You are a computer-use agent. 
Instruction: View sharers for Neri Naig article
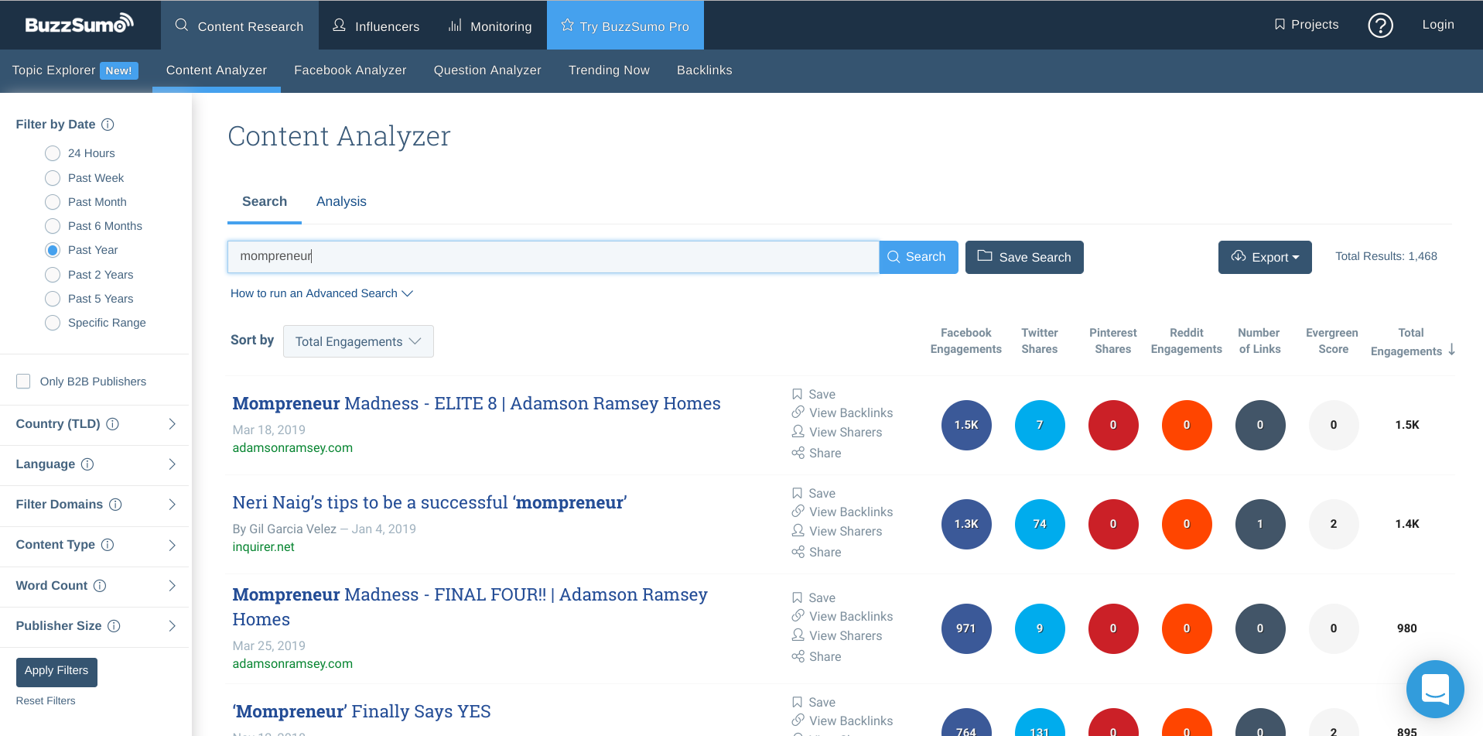[x=837, y=531]
